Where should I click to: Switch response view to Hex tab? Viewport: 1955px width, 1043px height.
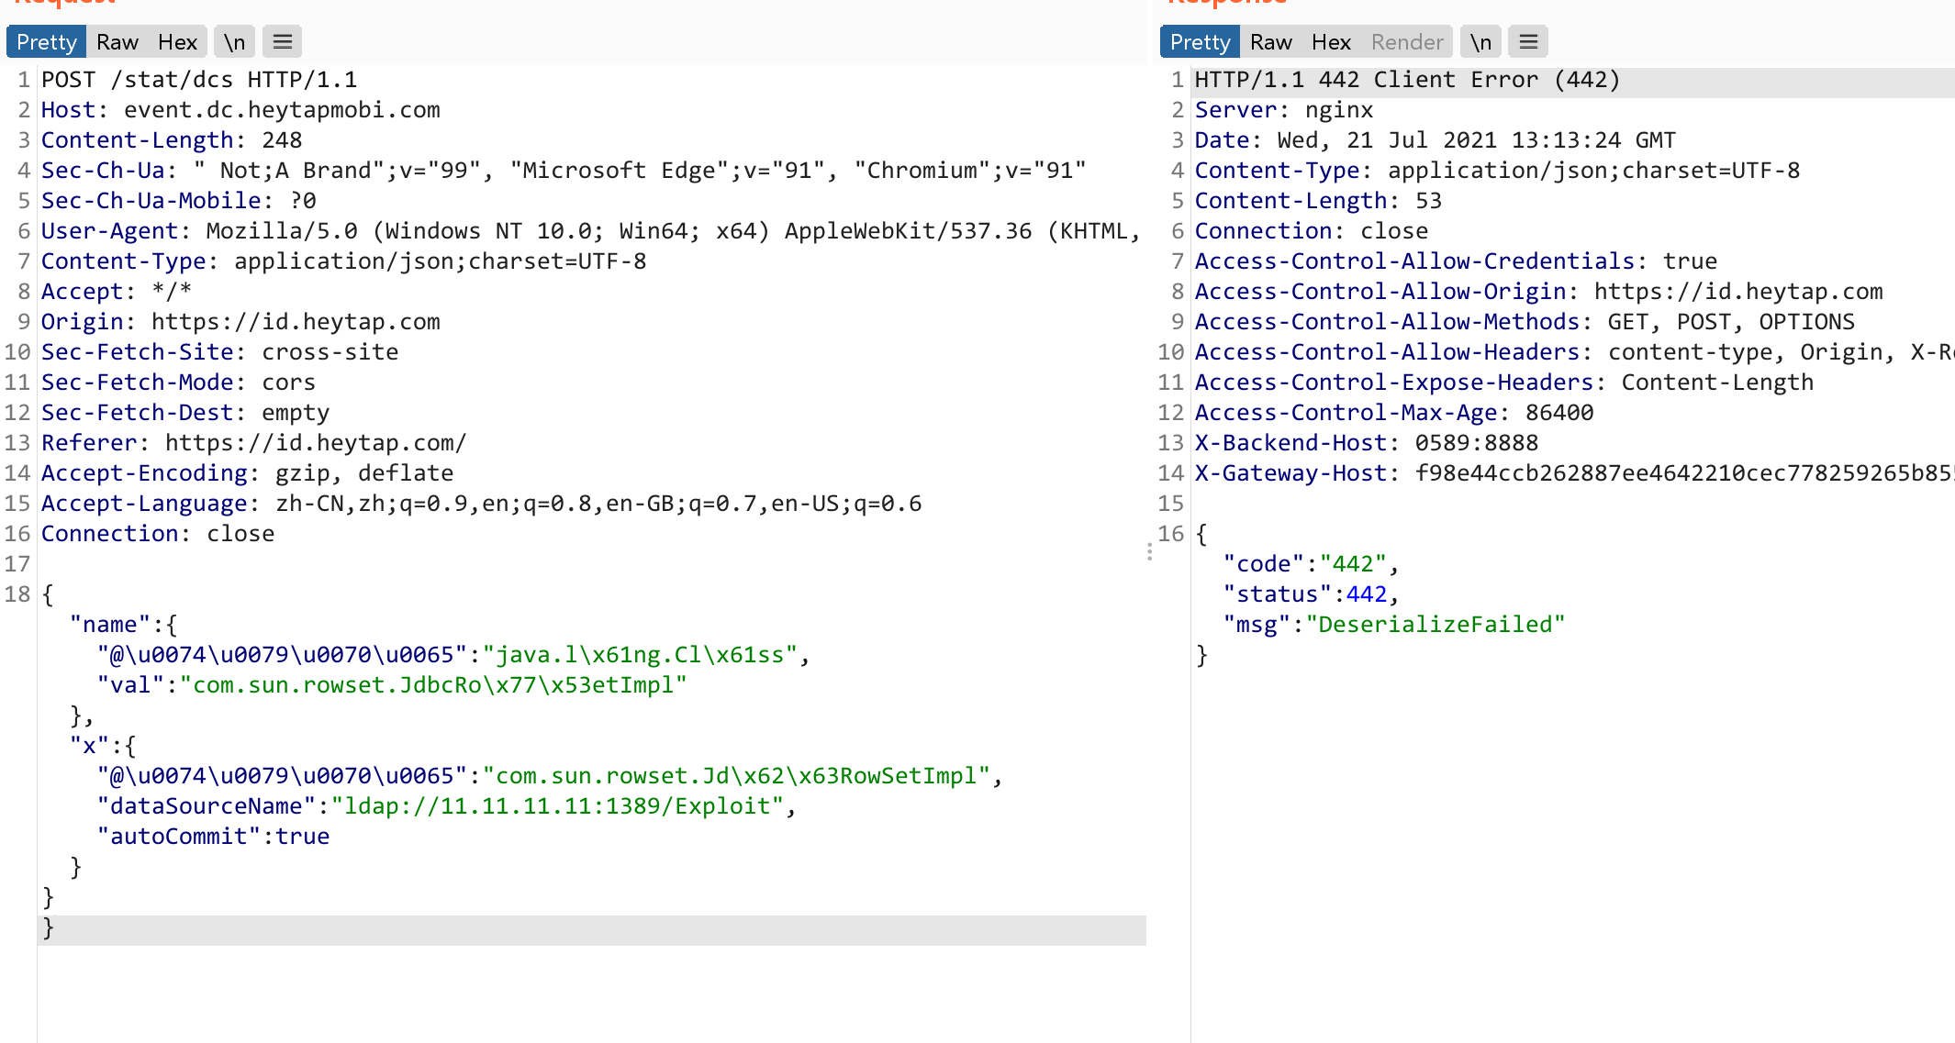[x=1331, y=42]
